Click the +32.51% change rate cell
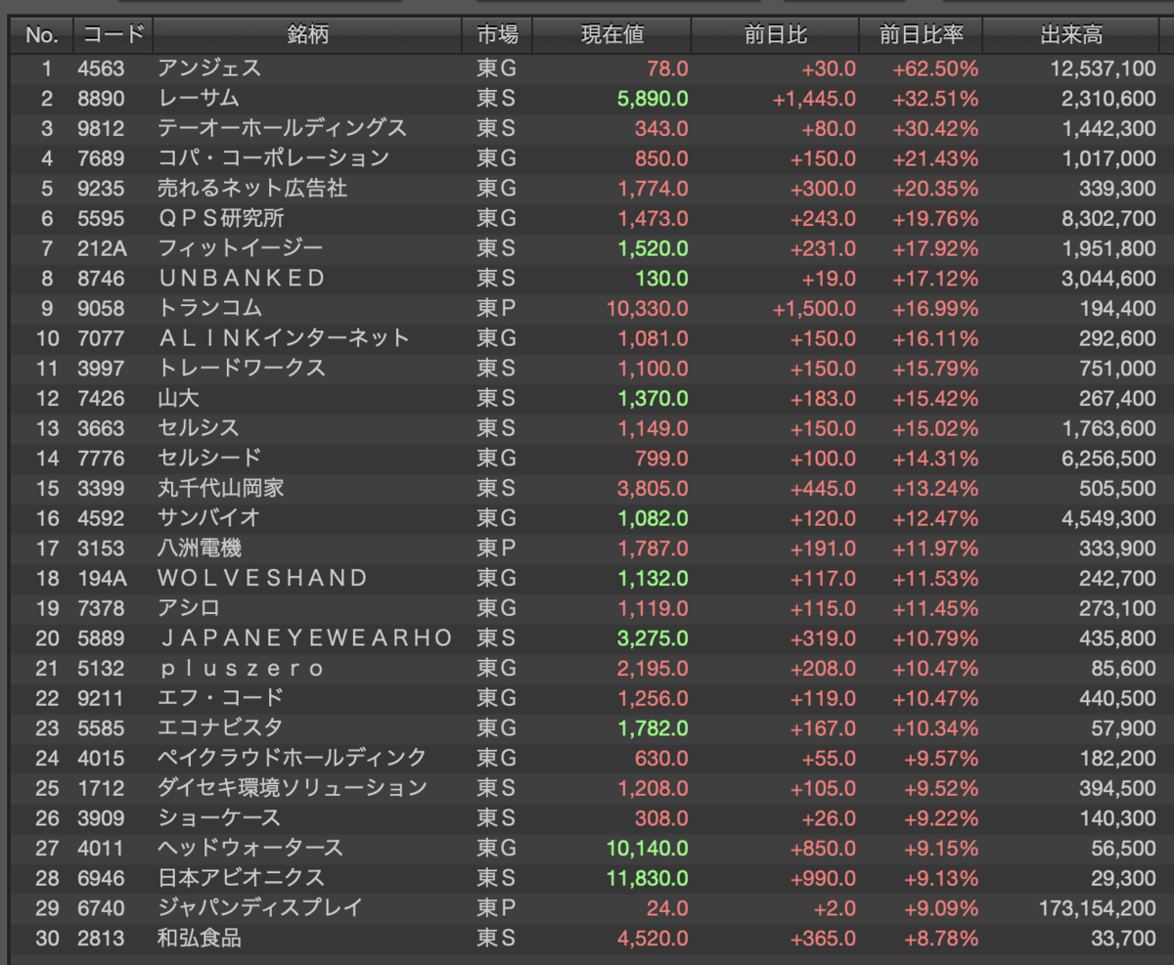The width and height of the screenshot is (1174, 965). [935, 98]
